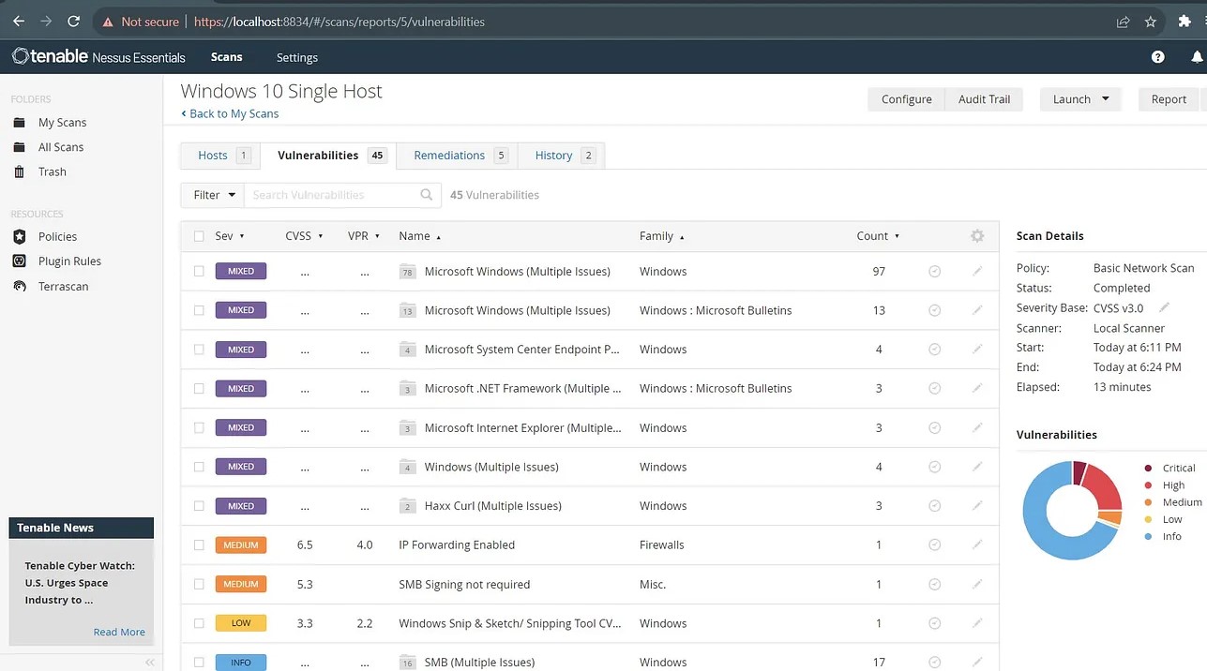Click the High legend color dot

click(x=1148, y=485)
